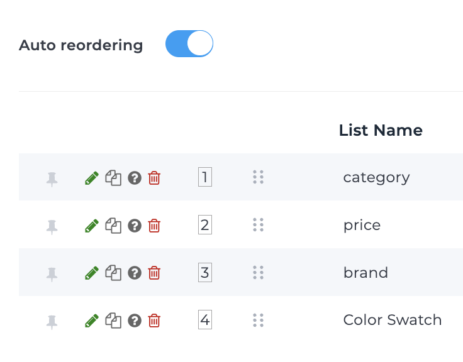This screenshot has height=362, width=463.
Task: Pin the price list row
Action: click(x=52, y=226)
